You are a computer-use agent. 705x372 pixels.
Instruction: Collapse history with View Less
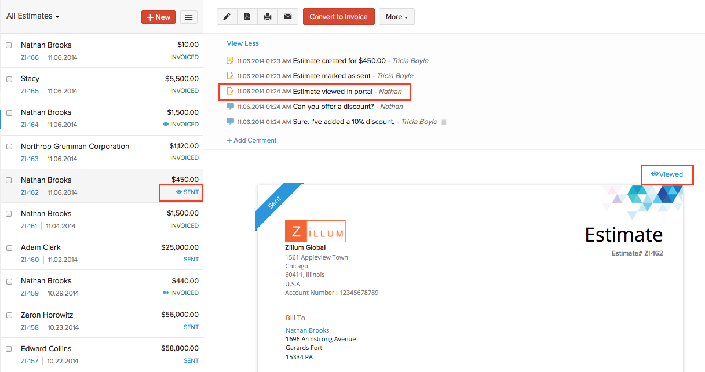click(243, 43)
